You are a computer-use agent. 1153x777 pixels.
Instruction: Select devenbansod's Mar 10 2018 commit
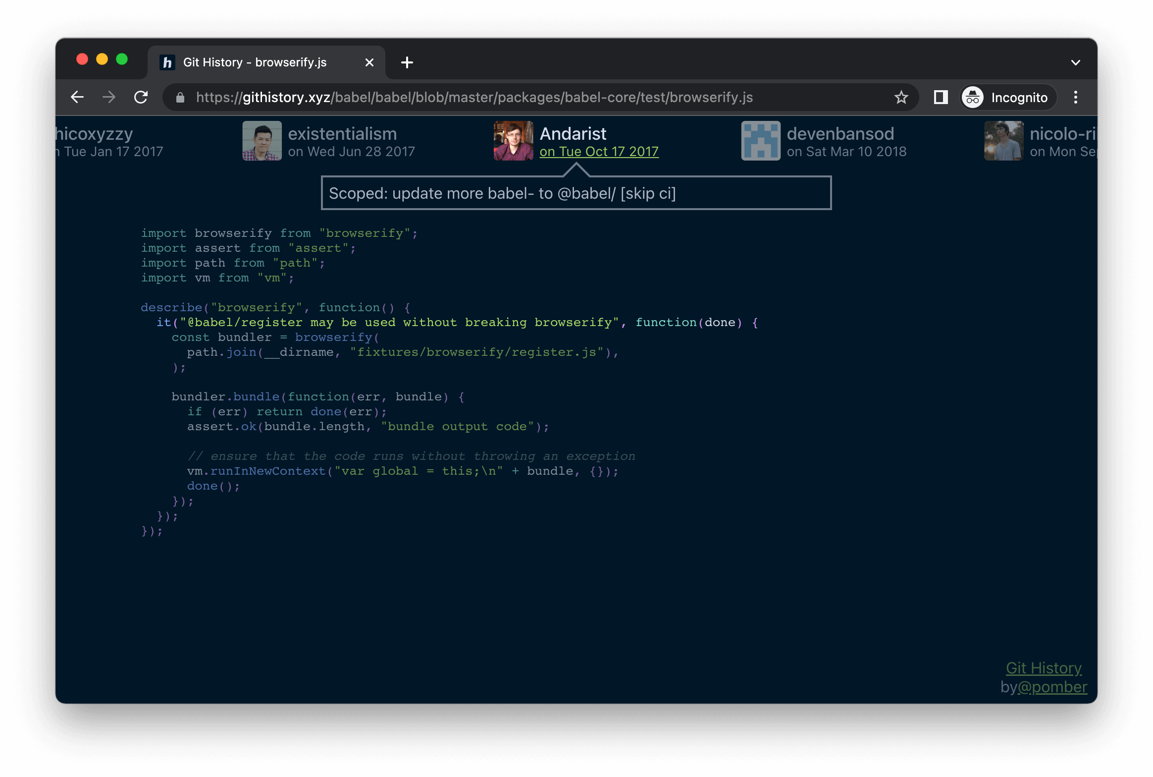click(846, 152)
